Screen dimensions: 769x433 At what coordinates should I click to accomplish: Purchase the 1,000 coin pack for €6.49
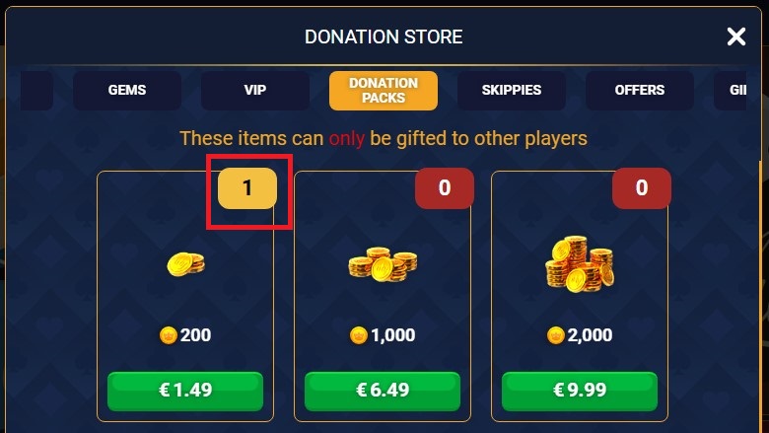point(383,391)
